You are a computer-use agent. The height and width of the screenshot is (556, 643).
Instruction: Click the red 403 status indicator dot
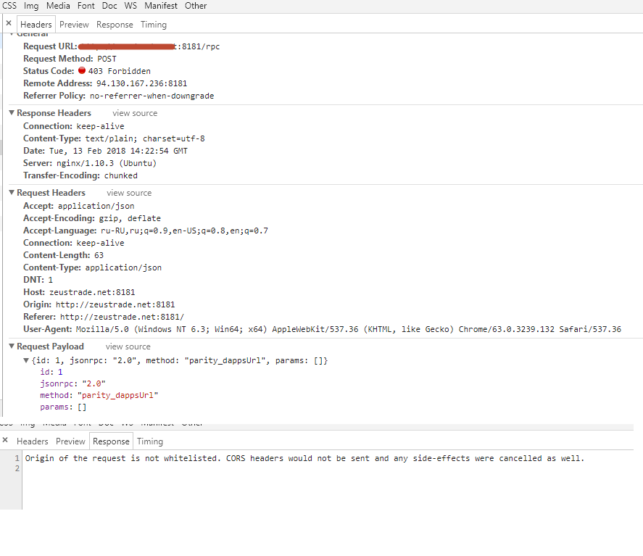82,70
